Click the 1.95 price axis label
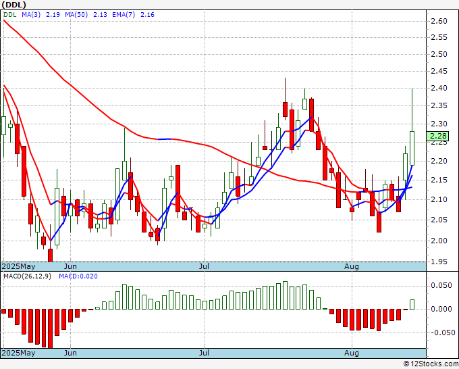 439,262
